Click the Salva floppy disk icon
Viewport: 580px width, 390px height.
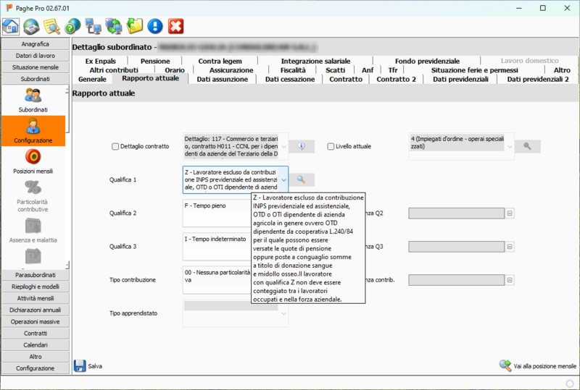(x=80, y=365)
